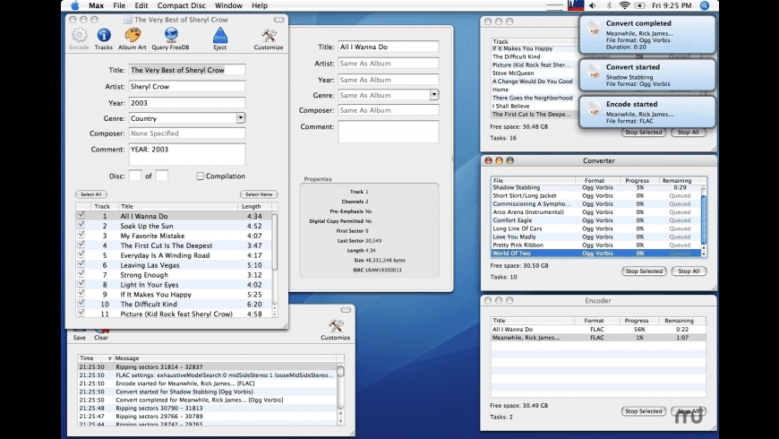Open the Window menu
This screenshot has height=439, width=779.
tap(228, 5)
